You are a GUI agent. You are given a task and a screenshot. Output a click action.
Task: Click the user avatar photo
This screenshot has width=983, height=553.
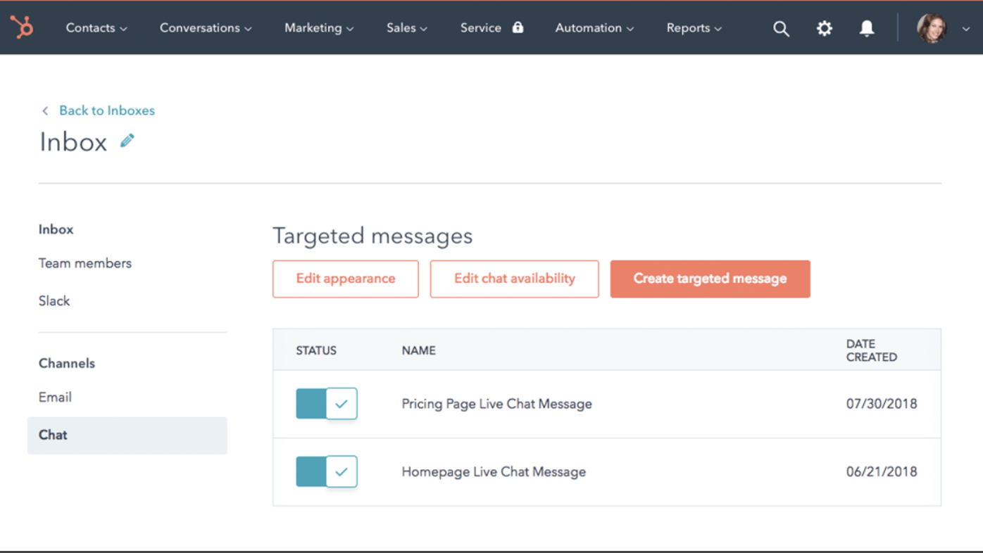coord(932,28)
